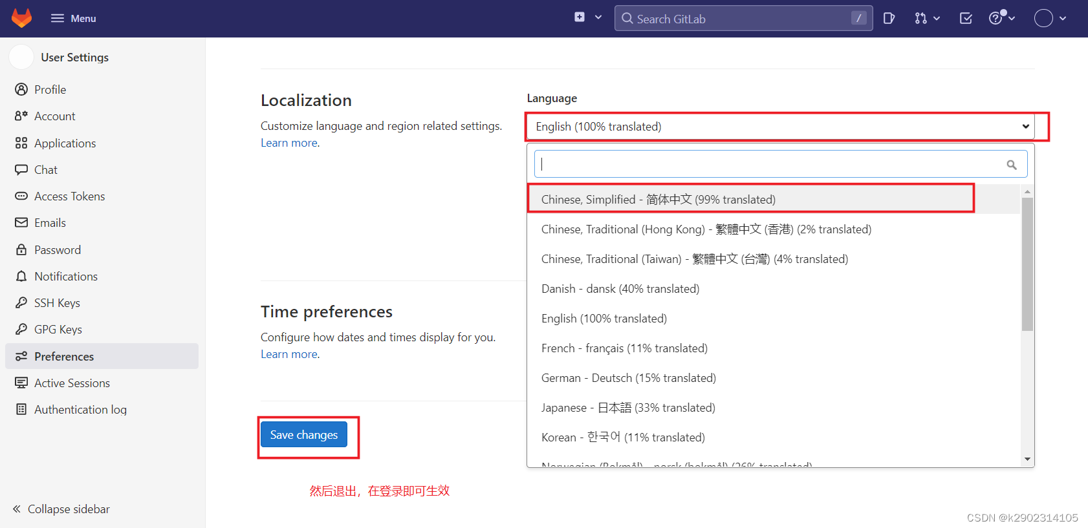Select Preferences in the sidebar
Viewport: 1088px width, 528px height.
pyautogui.click(x=102, y=356)
